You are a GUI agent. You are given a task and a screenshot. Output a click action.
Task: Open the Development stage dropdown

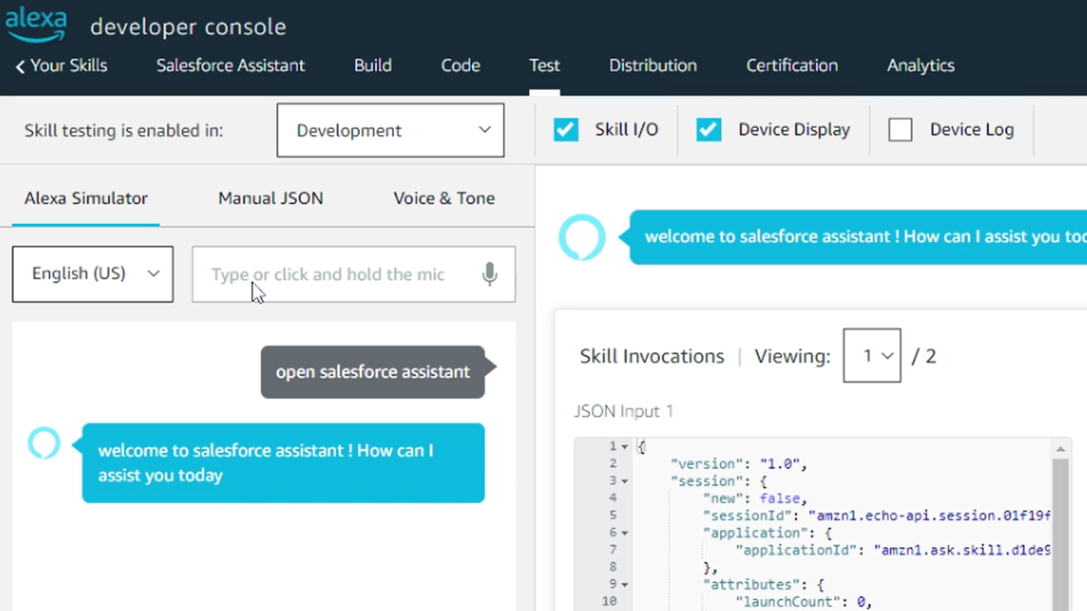click(391, 131)
